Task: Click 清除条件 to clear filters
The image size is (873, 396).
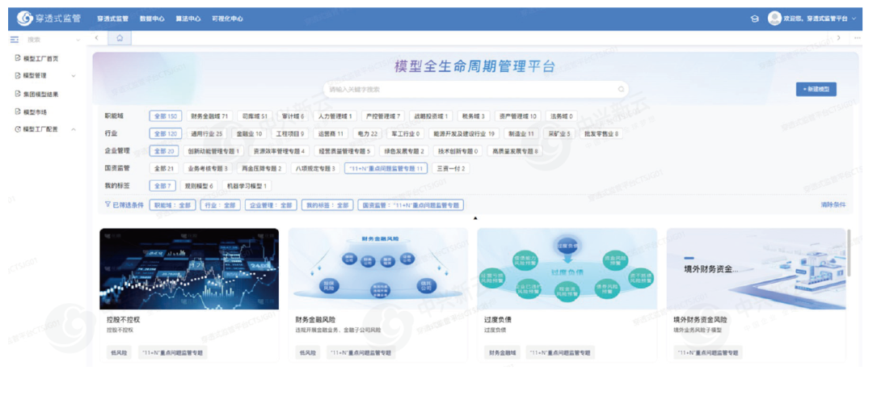Action: pos(833,205)
